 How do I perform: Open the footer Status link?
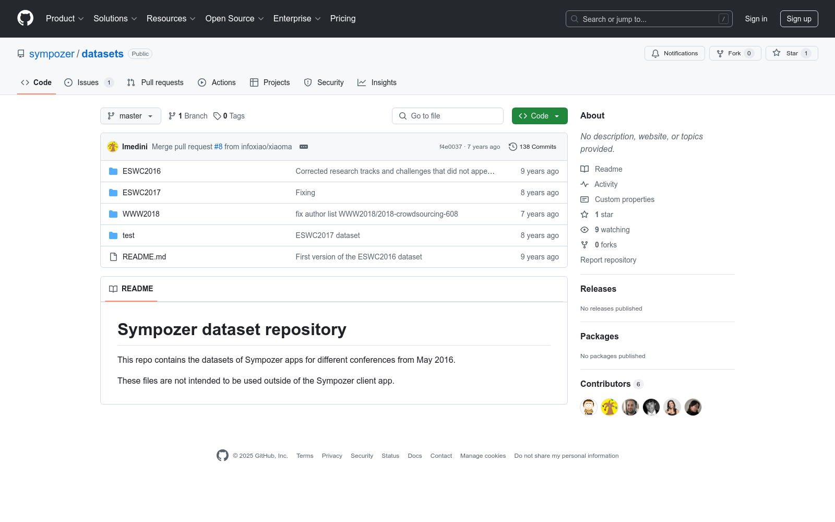click(390, 456)
